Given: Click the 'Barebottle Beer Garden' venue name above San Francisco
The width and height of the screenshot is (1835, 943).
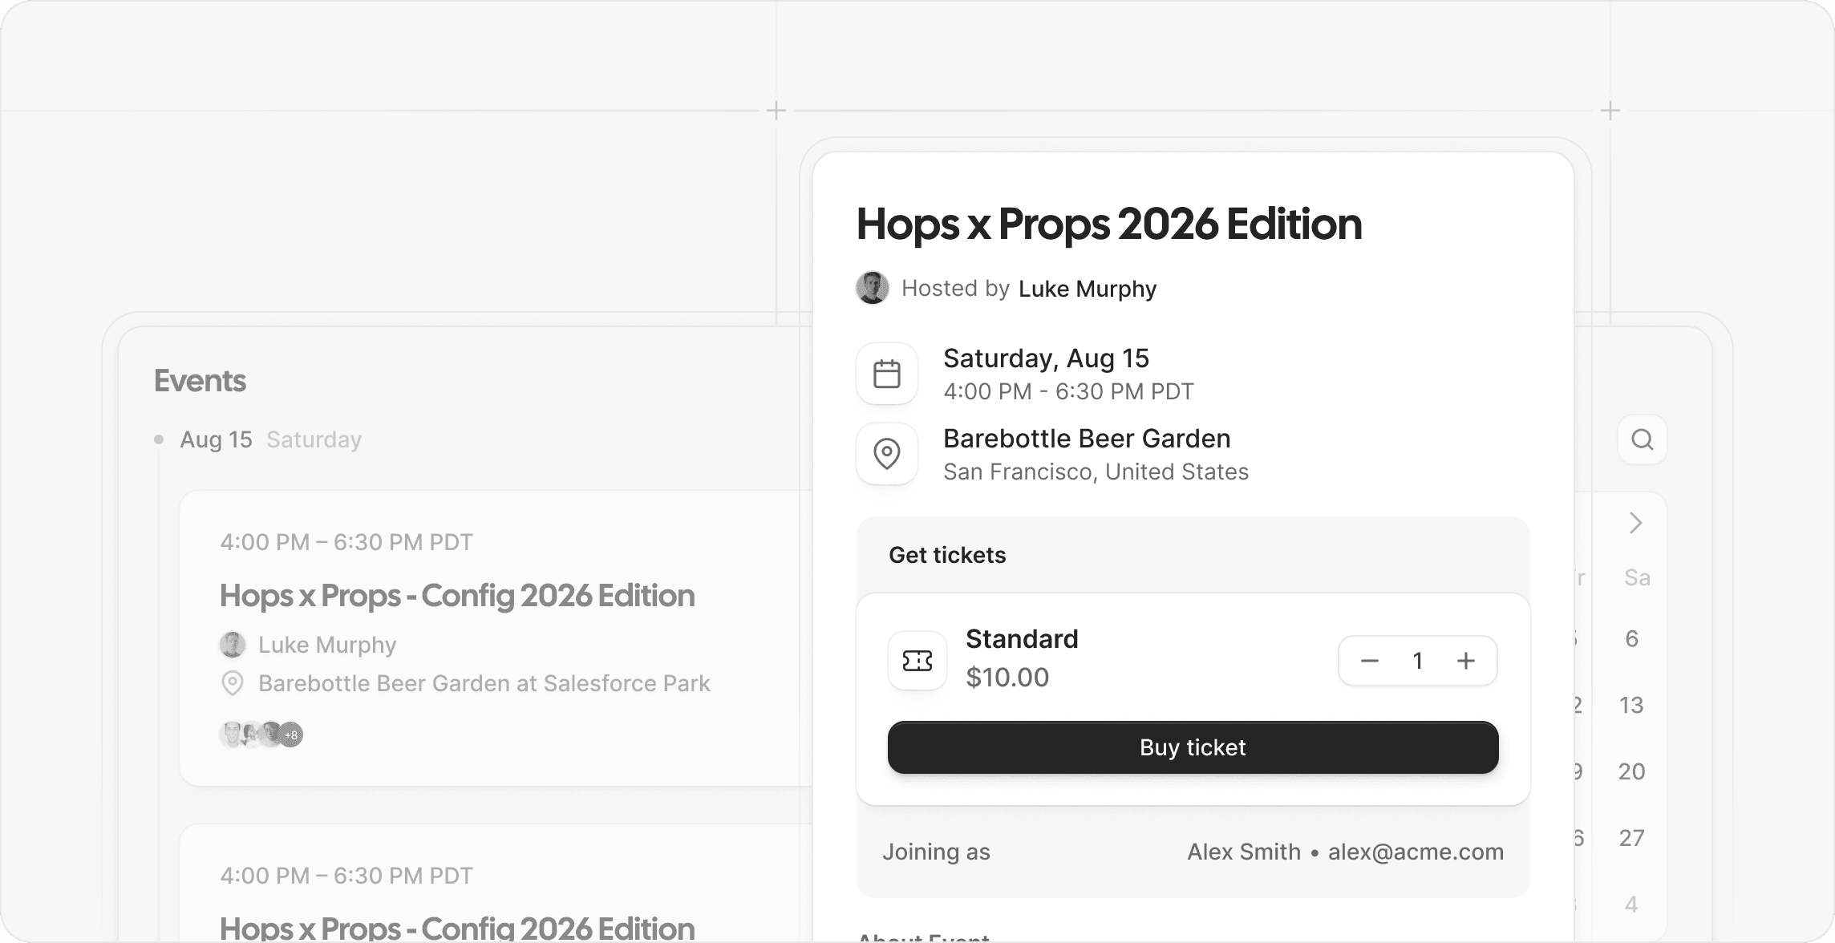Looking at the screenshot, I should tap(1087, 439).
